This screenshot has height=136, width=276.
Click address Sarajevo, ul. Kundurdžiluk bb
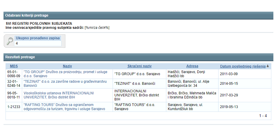point(192,107)
